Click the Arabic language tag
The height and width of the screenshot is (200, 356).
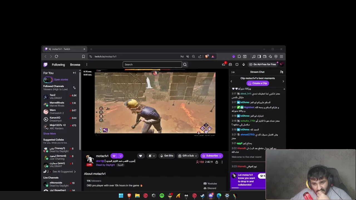click(120, 165)
